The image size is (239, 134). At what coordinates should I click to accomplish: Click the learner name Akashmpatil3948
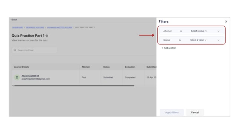pos(30,76)
